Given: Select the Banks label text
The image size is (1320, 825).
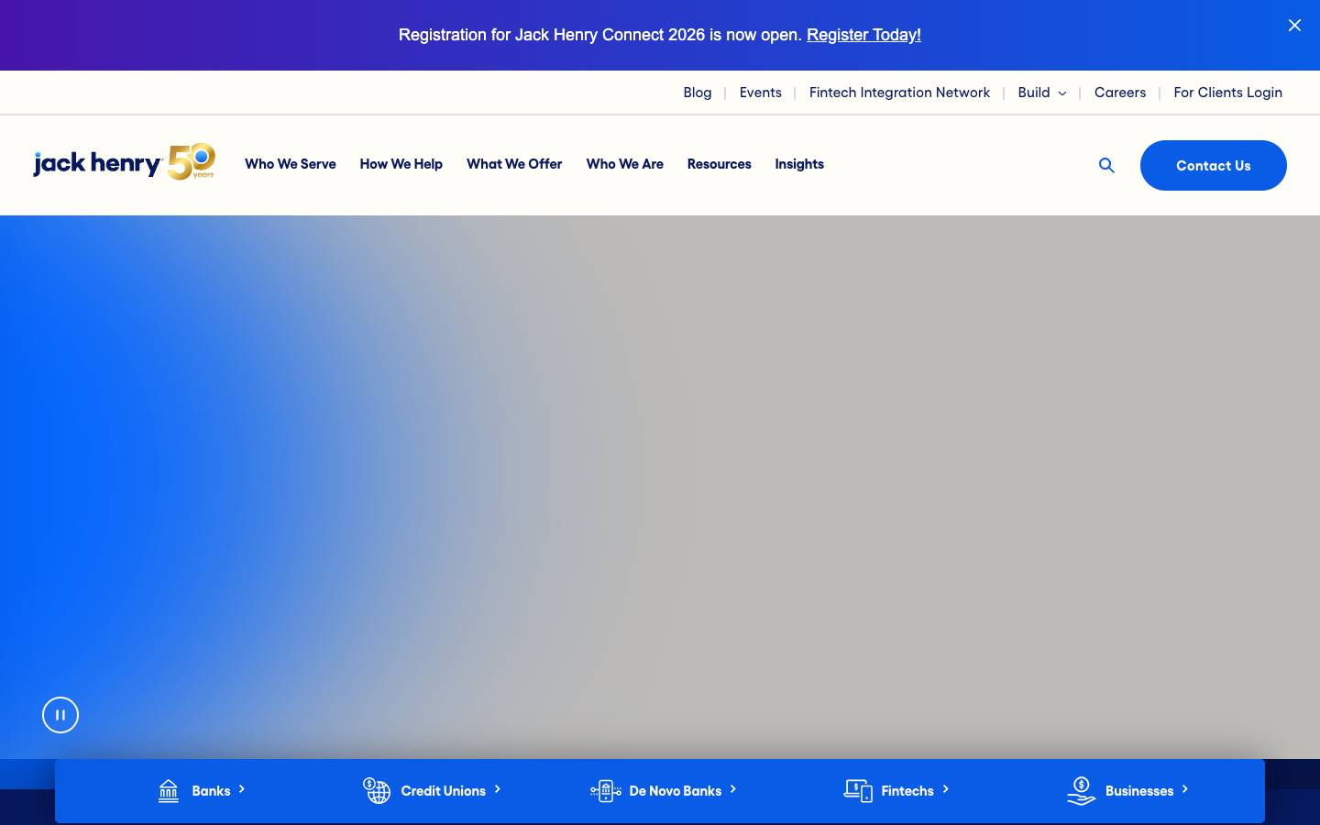Looking at the screenshot, I should 211,791.
